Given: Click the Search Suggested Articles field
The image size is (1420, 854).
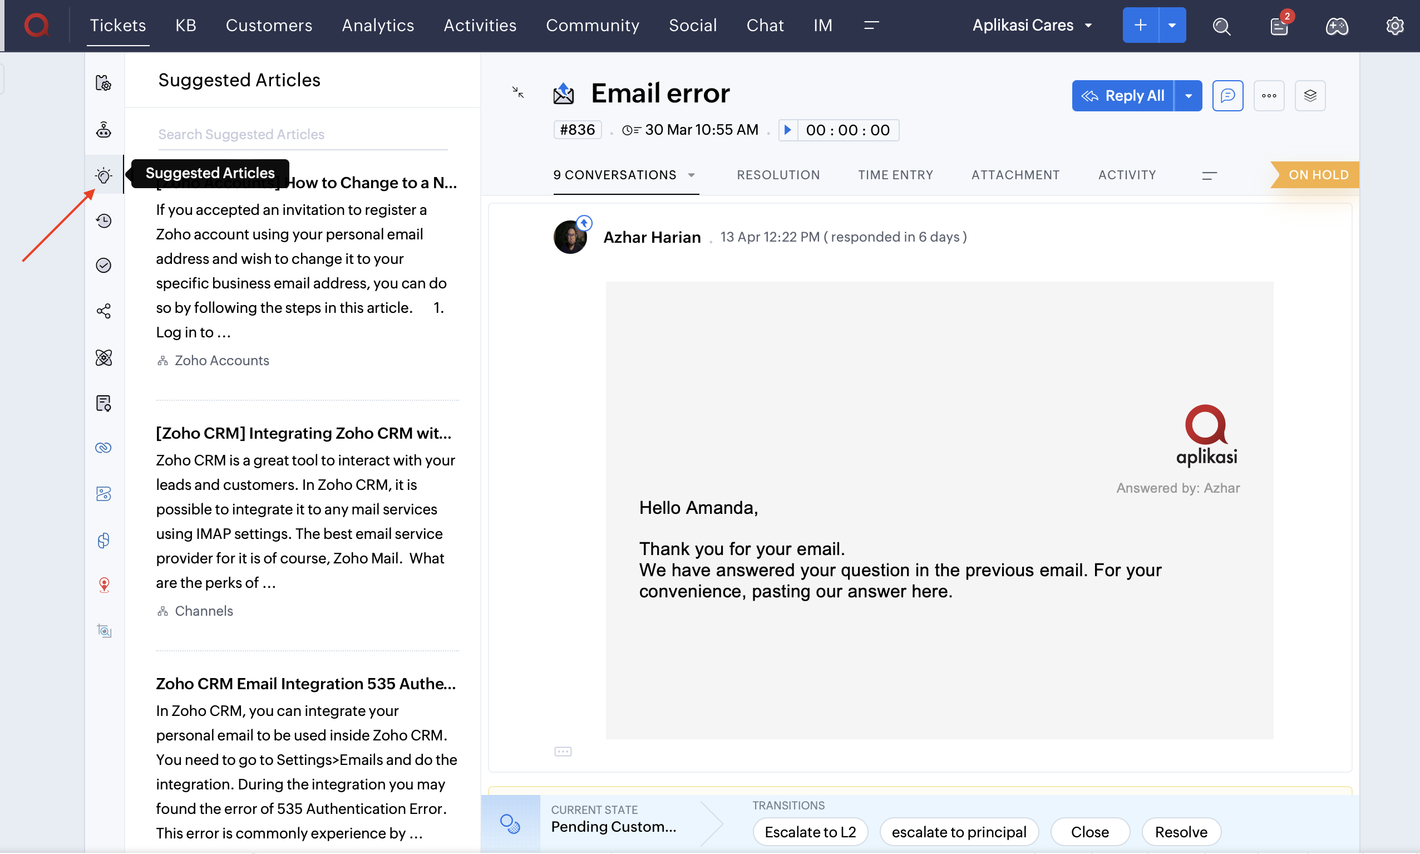Looking at the screenshot, I should tap(303, 134).
